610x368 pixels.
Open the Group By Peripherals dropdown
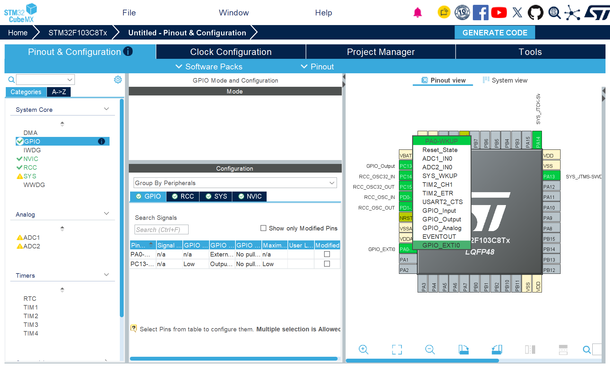click(235, 183)
